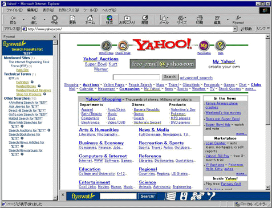Click the Yahoo Search button

[x=170, y=77]
